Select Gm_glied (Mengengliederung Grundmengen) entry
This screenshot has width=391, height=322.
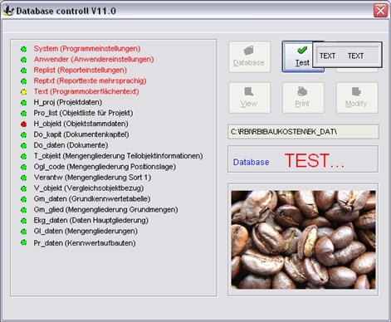click(x=105, y=210)
